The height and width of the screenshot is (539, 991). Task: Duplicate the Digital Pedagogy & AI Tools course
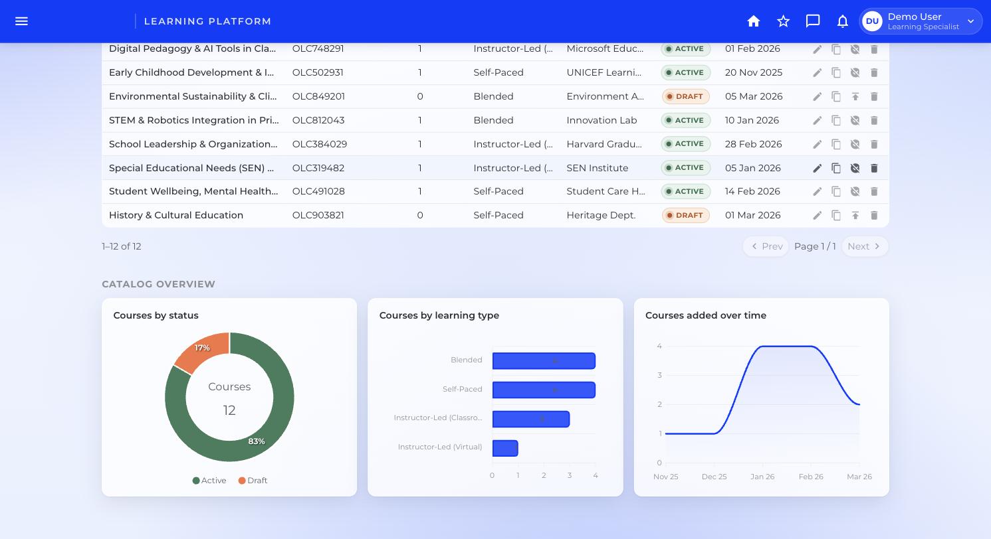[x=836, y=49]
